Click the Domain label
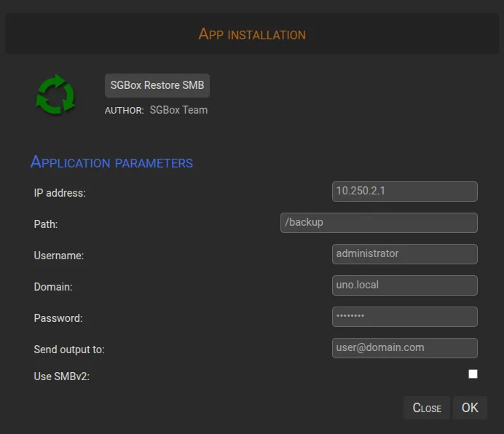504x434 pixels. click(x=53, y=287)
